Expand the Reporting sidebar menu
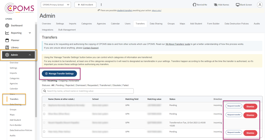This screenshot has height=140, width=265. click(30, 33)
